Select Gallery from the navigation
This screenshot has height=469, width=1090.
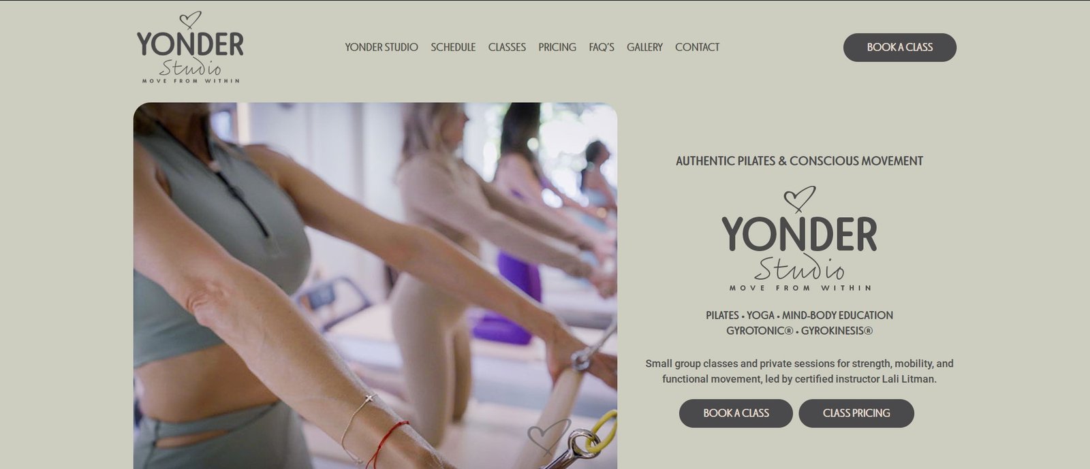click(644, 47)
